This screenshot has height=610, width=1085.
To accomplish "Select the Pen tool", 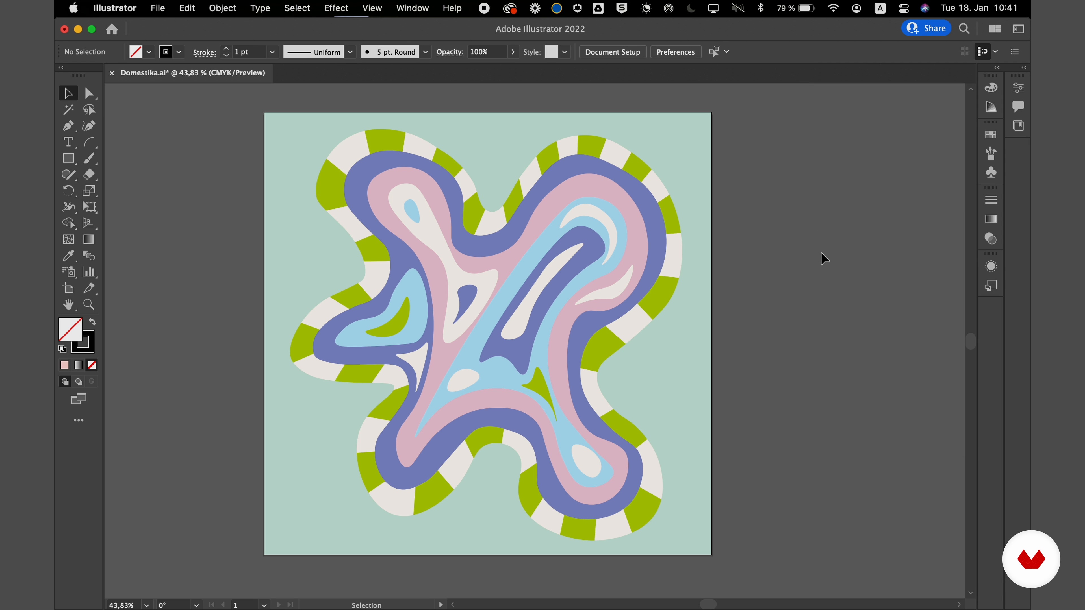I will point(68,126).
